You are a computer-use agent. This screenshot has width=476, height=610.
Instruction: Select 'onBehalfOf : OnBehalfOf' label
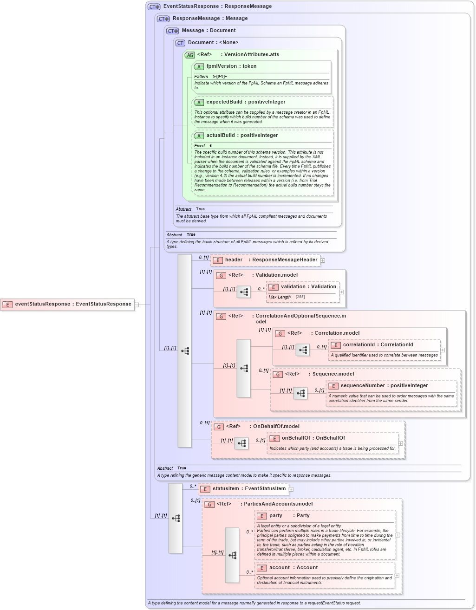(313, 438)
